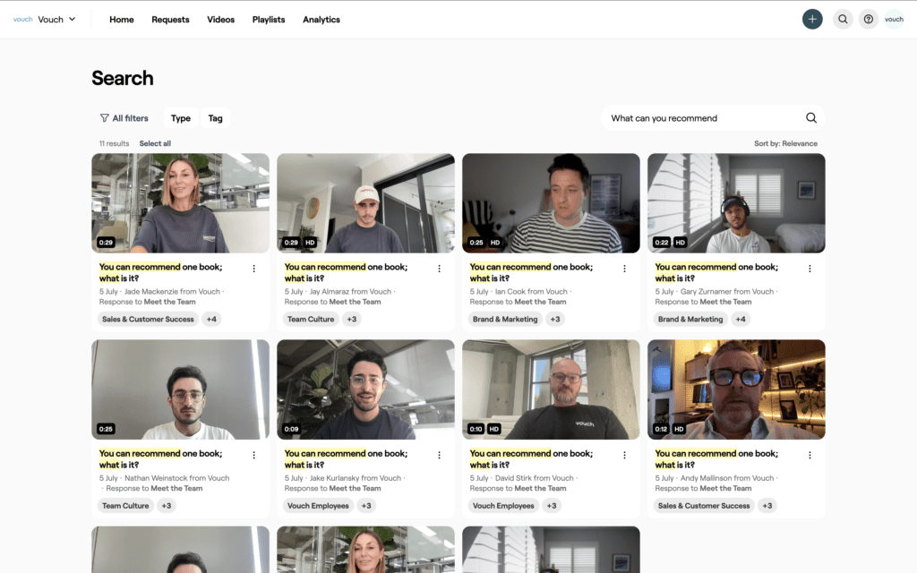Show +3 more tags on Ian Cook's card

pyautogui.click(x=555, y=320)
